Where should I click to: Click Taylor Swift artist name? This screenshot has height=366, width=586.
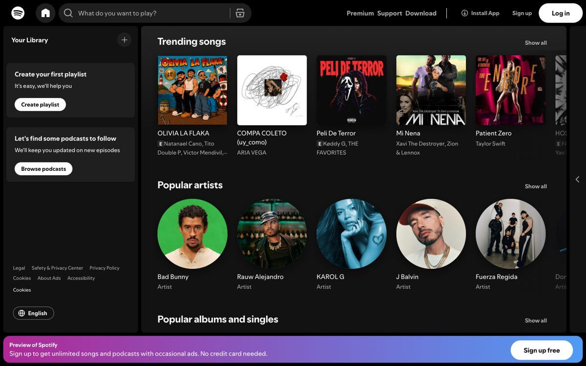pos(490,144)
